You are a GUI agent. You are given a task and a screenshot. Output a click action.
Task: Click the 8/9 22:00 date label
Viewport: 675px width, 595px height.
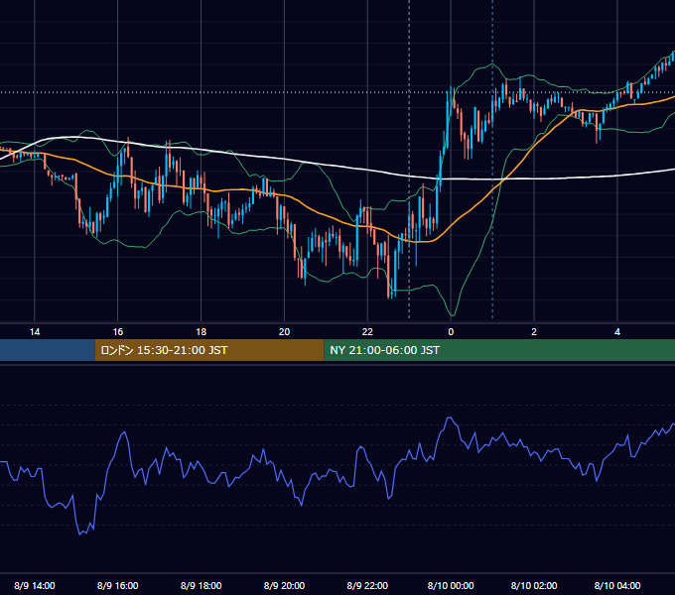[x=367, y=585]
